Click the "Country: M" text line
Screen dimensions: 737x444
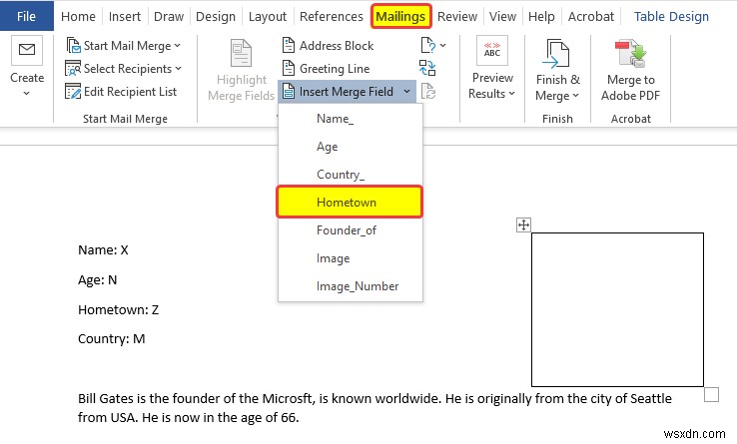[112, 339]
